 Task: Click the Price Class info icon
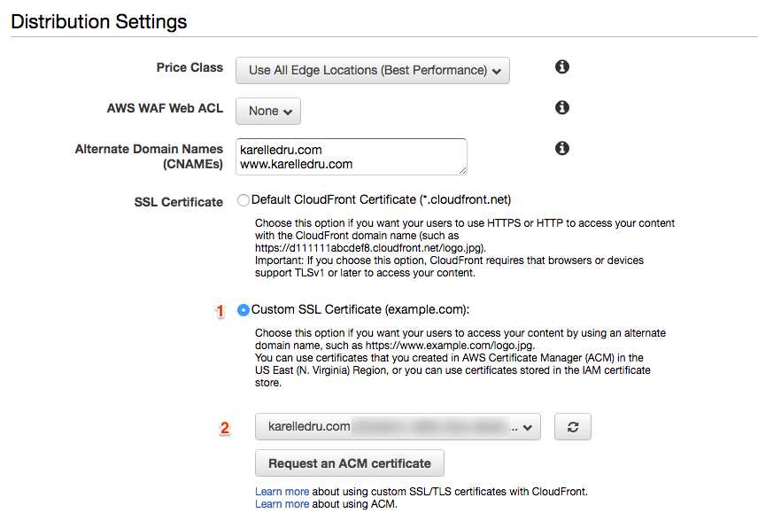(561, 66)
